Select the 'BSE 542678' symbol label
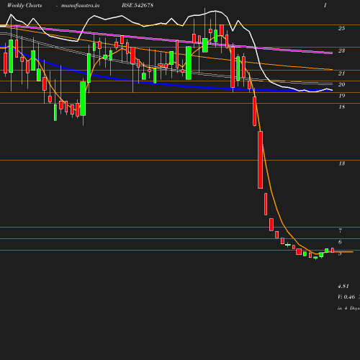 tap(138, 6)
